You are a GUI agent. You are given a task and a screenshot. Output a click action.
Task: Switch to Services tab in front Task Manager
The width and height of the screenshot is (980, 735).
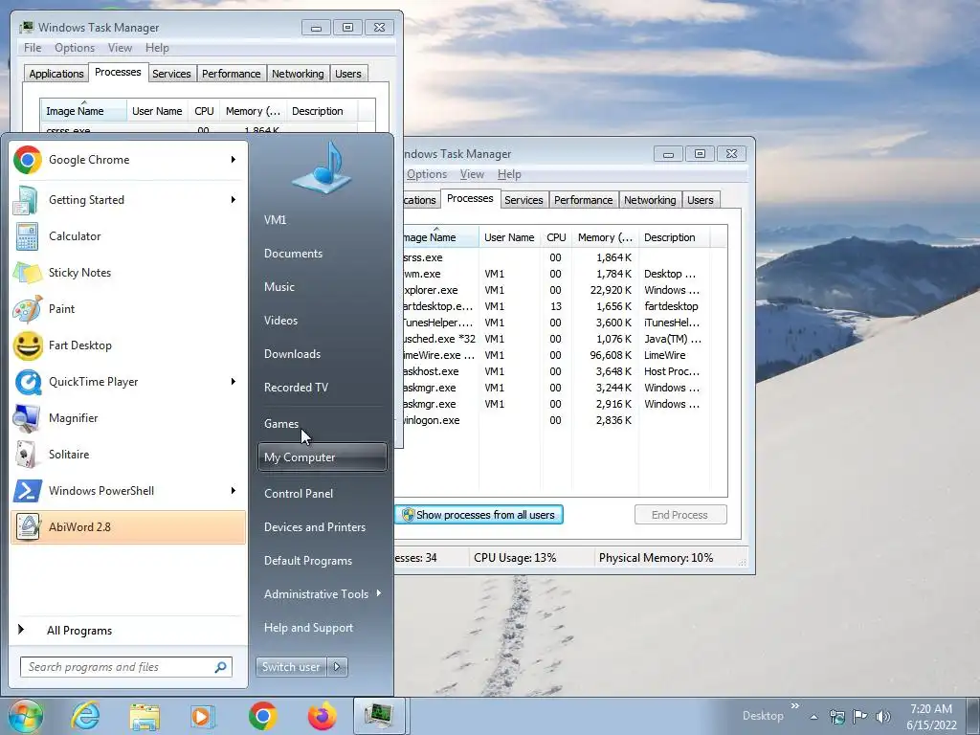point(523,200)
